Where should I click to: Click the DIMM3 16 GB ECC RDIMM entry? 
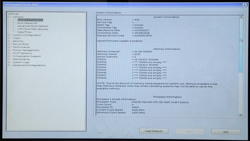146,65
